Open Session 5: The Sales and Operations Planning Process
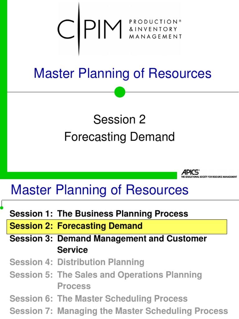Screen dimensions: 239x319 pyautogui.click(x=106, y=275)
